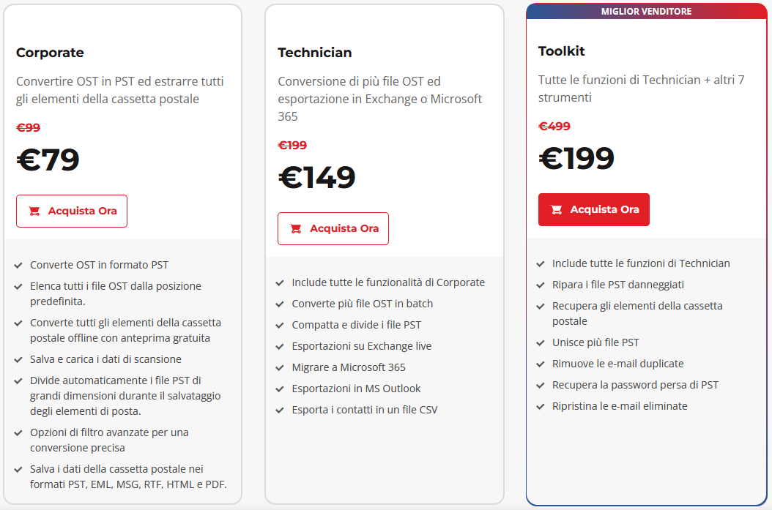Click the €149 Technician price
The width and height of the screenshot is (772, 510).
tap(316, 178)
